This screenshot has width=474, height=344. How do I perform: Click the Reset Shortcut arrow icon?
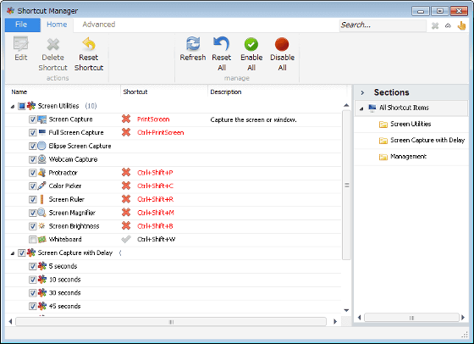pyautogui.click(x=89, y=44)
